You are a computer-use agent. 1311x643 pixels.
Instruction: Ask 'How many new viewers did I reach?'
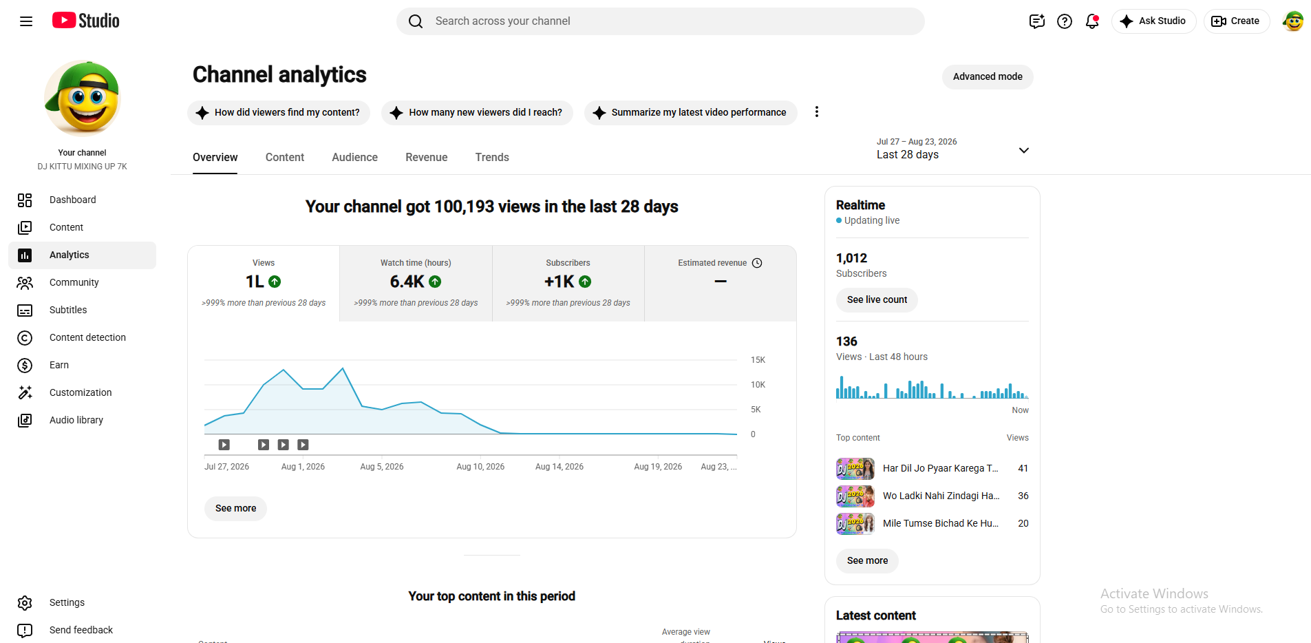[477, 112]
